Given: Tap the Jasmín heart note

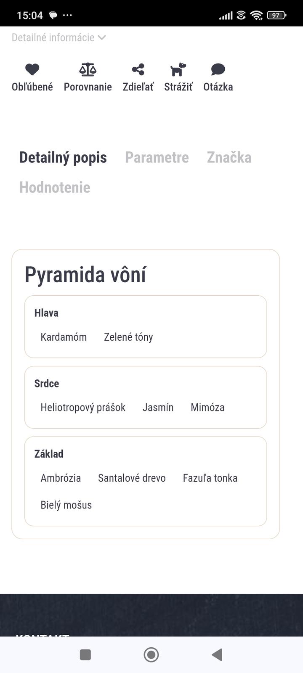Looking at the screenshot, I should click(x=158, y=408).
